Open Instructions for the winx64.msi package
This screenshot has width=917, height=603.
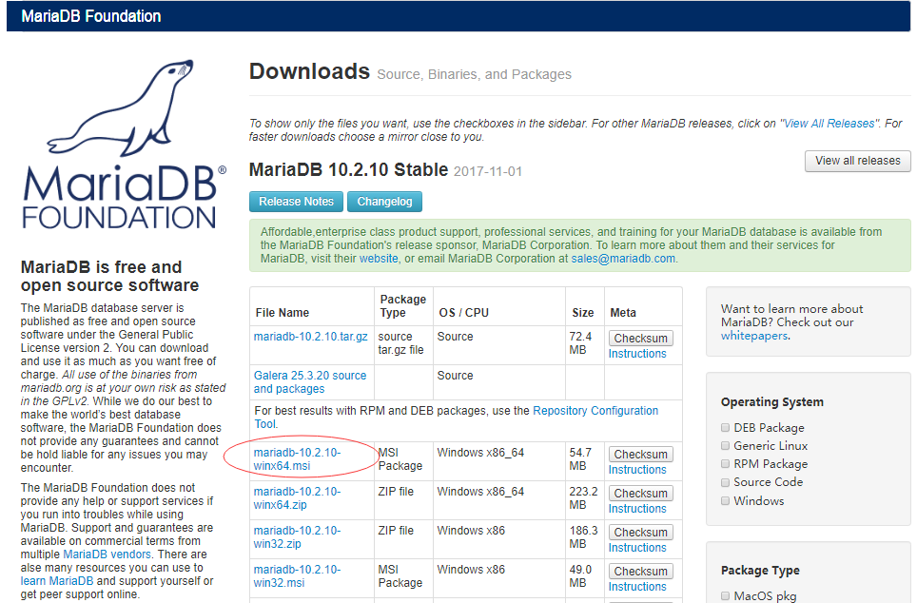coord(637,470)
